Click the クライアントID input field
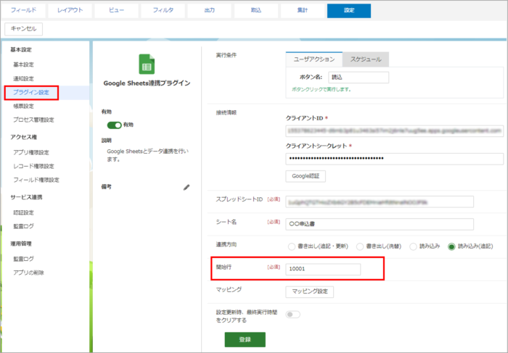This screenshot has width=508, height=353. tap(395, 131)
